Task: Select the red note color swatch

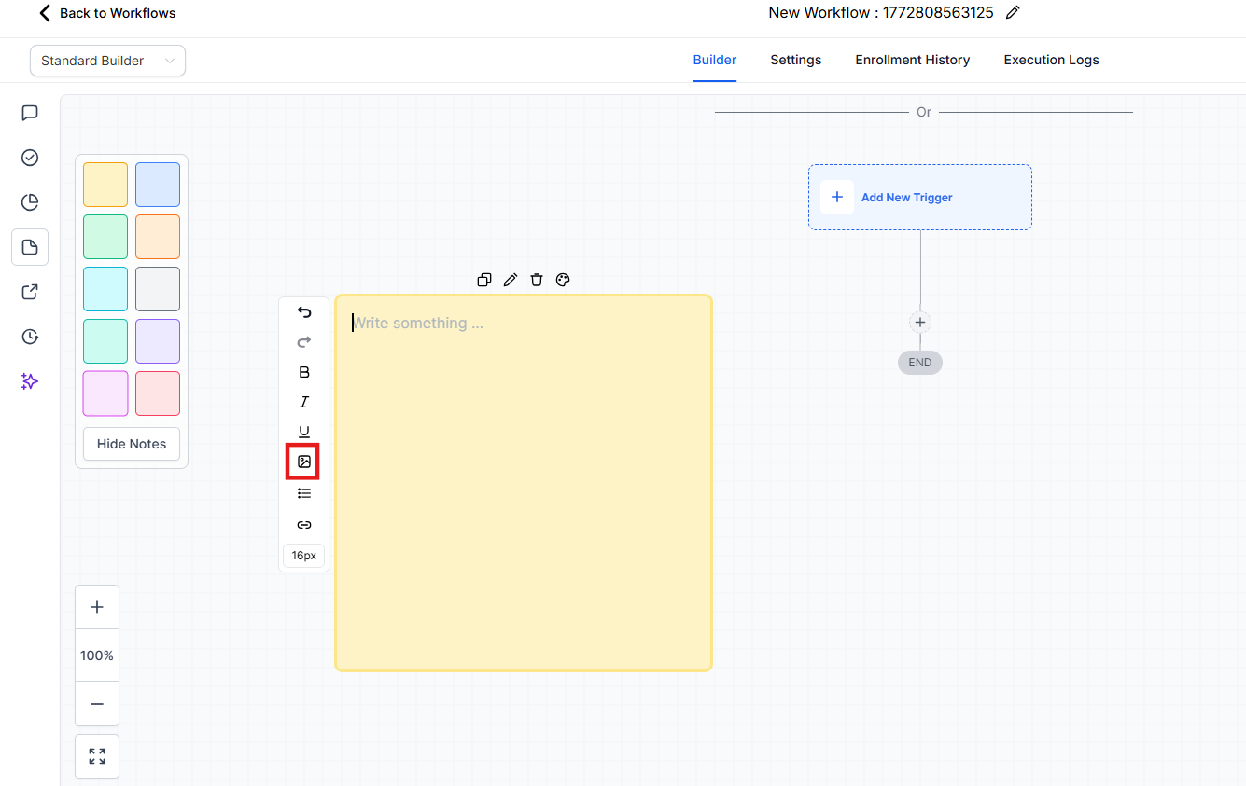Action: tap(158, 393)
